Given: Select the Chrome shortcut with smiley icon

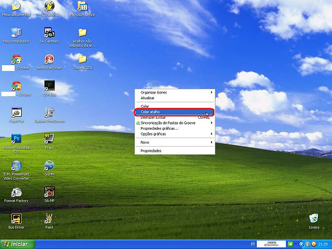Looking at the screenshot, I should 16,89.
